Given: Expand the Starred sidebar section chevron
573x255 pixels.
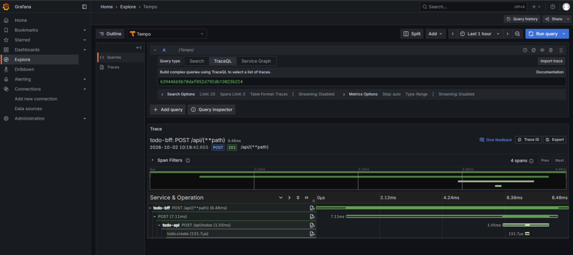Looking at the screenshot, I should click(84, 40).
